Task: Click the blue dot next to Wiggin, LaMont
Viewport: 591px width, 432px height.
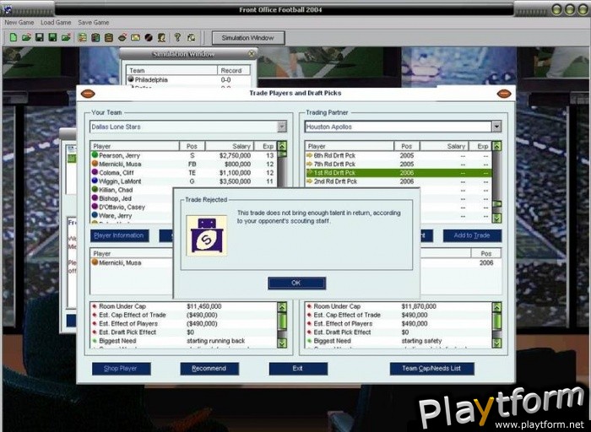Action: coord(95,181)
